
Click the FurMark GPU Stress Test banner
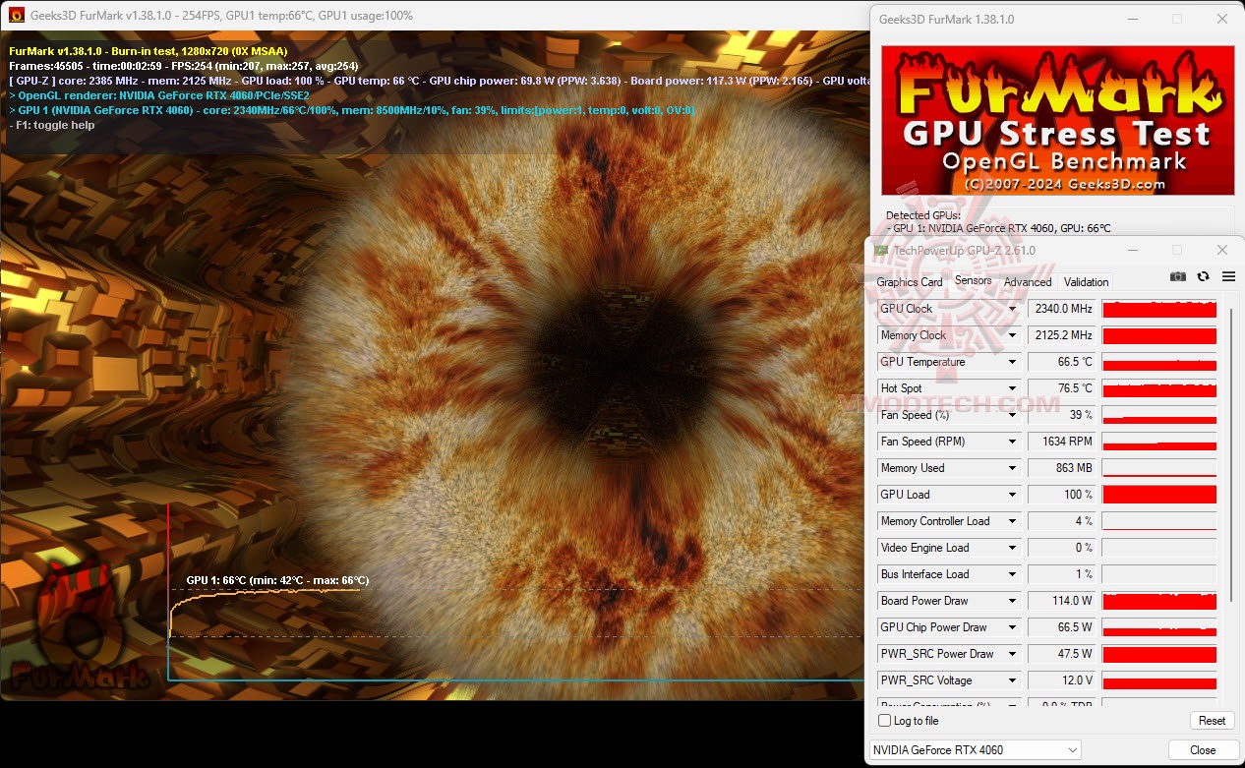(1057, 120)
